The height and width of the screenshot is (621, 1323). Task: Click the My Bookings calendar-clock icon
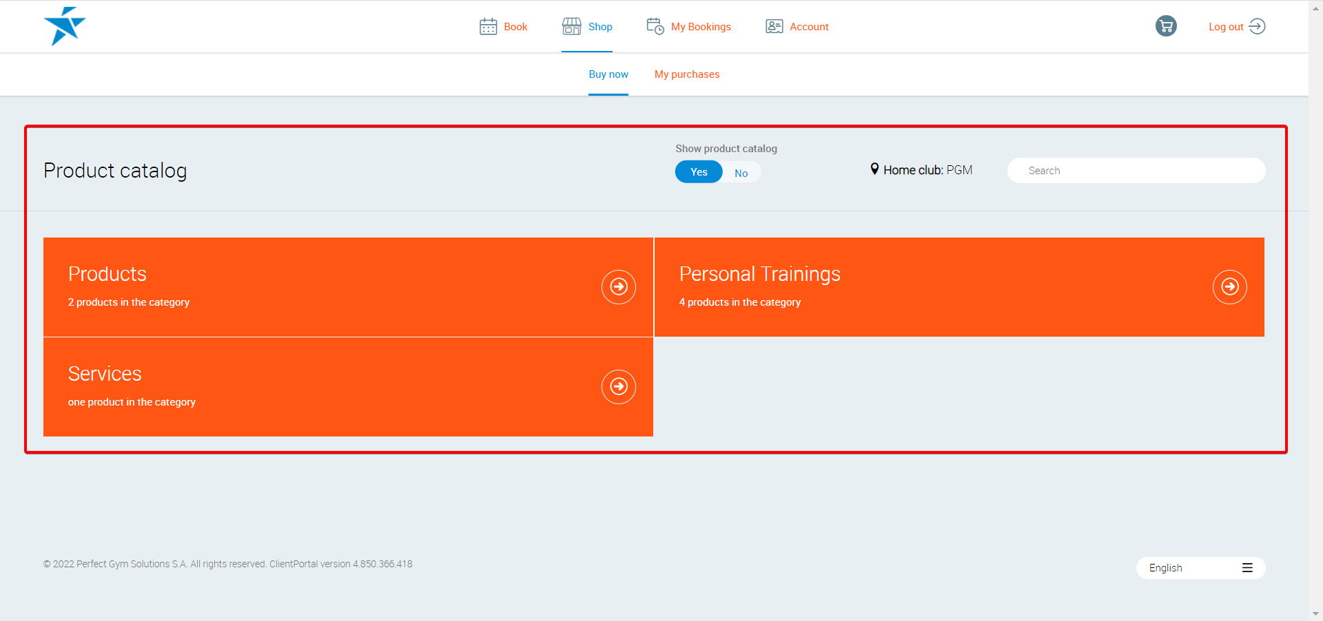pos(655,27)
